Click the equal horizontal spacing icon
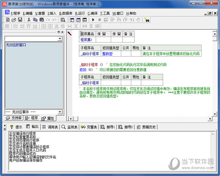This screenshot has width=220, height=176. tap(69, 26)
